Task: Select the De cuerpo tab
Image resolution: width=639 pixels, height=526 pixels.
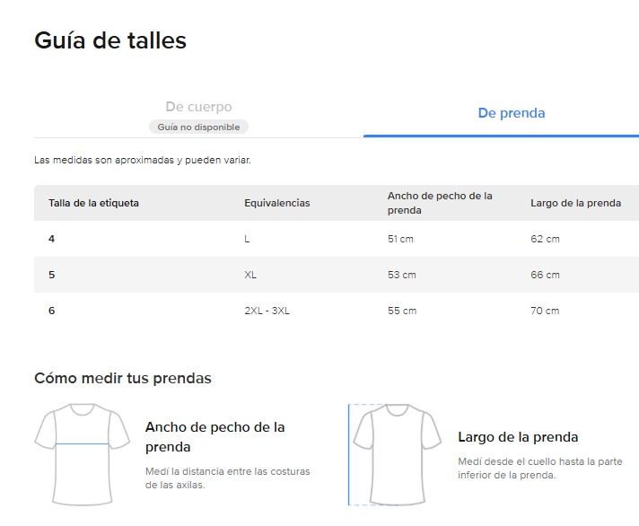Action: point(198,108)
